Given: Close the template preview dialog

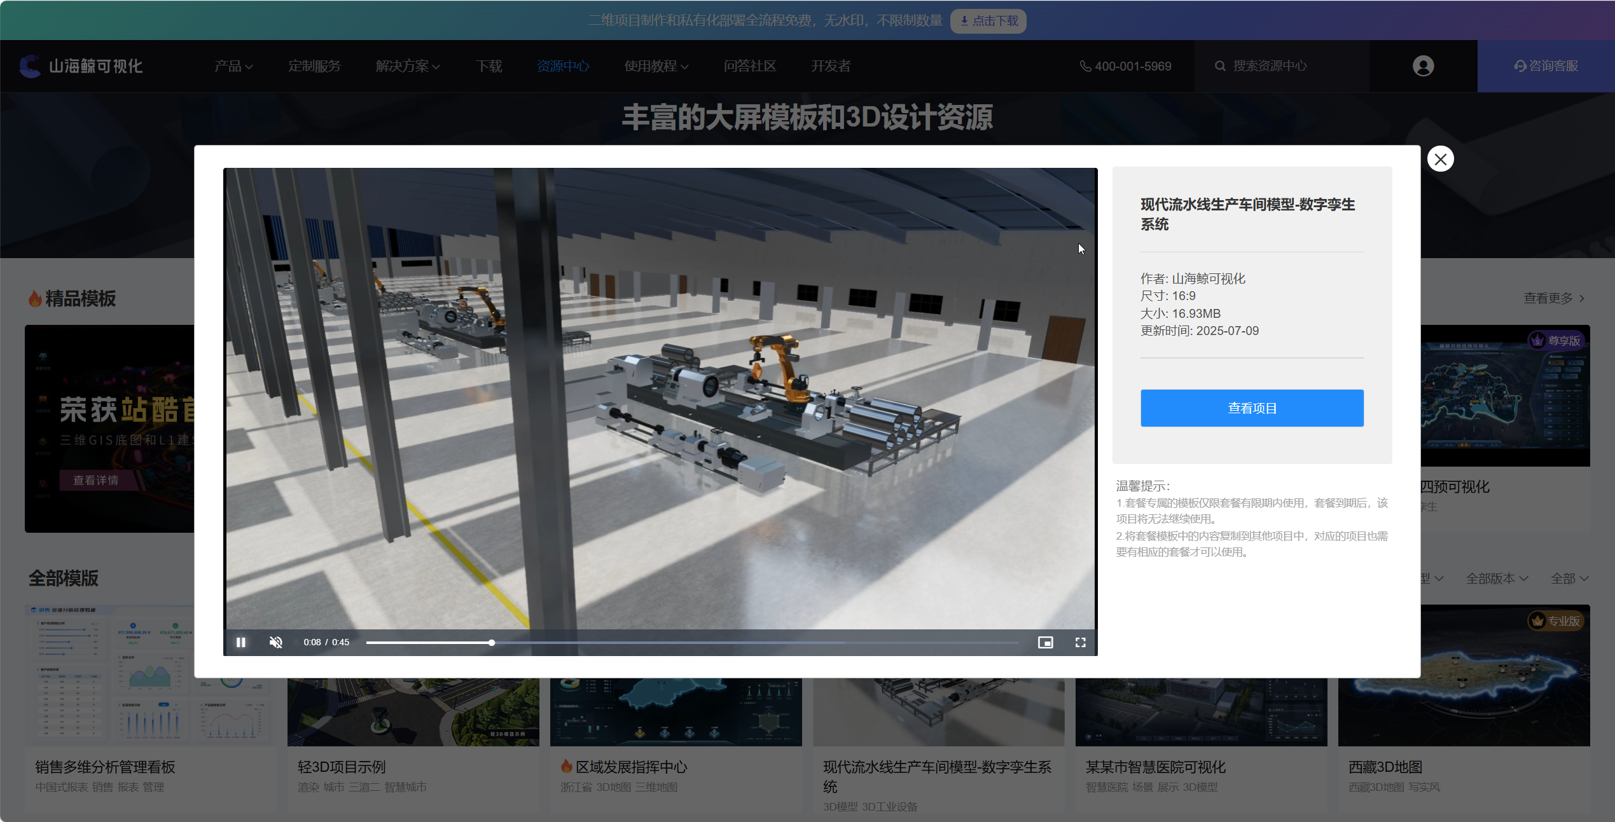Looking at the screenshot, I should click(1440, 159).
